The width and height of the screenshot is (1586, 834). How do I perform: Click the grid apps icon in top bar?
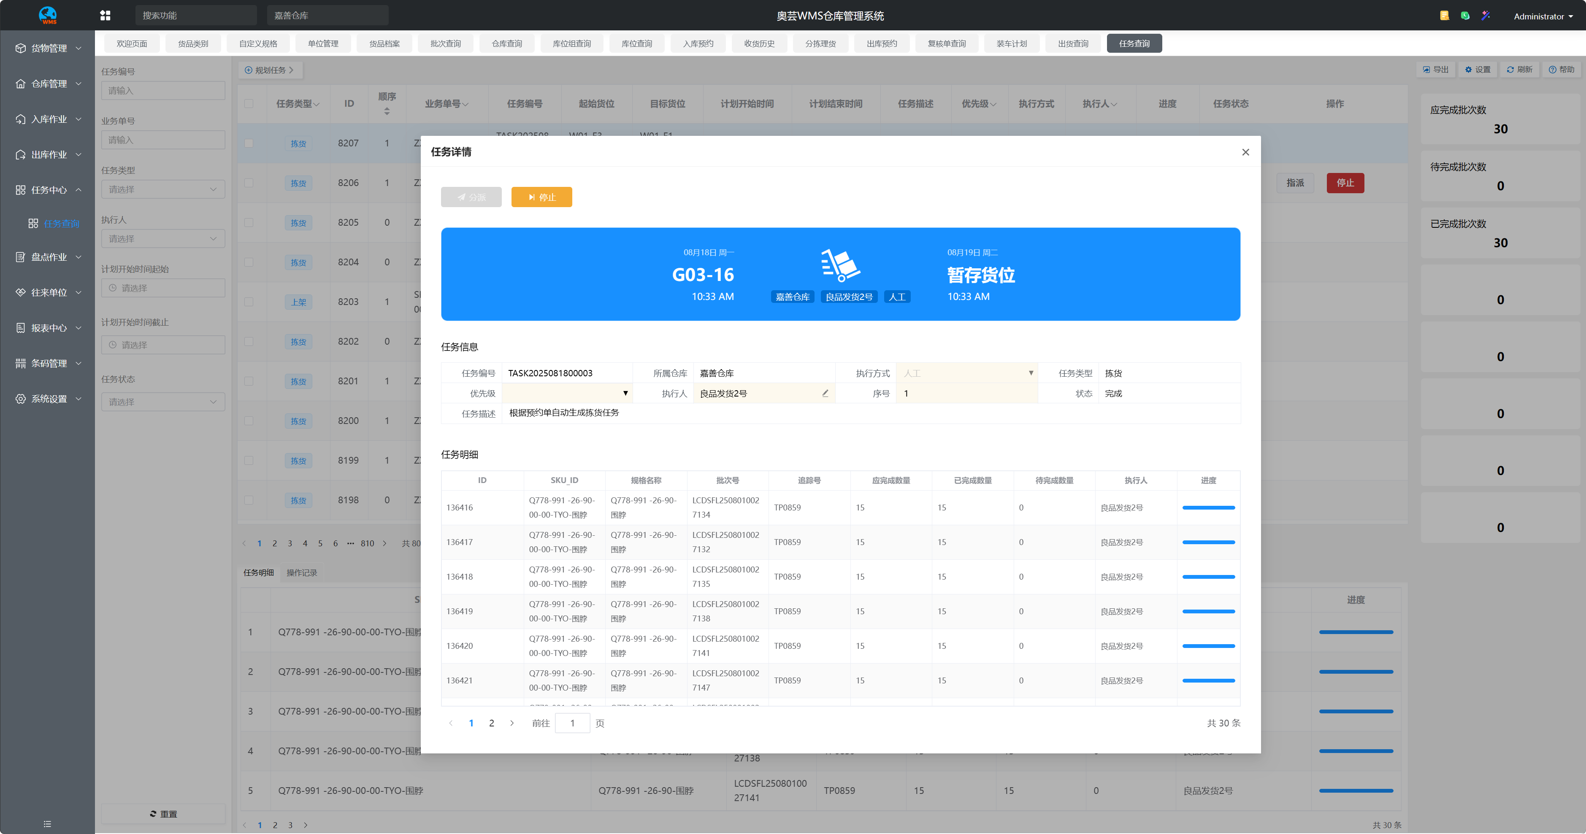(x=105, y=15)
